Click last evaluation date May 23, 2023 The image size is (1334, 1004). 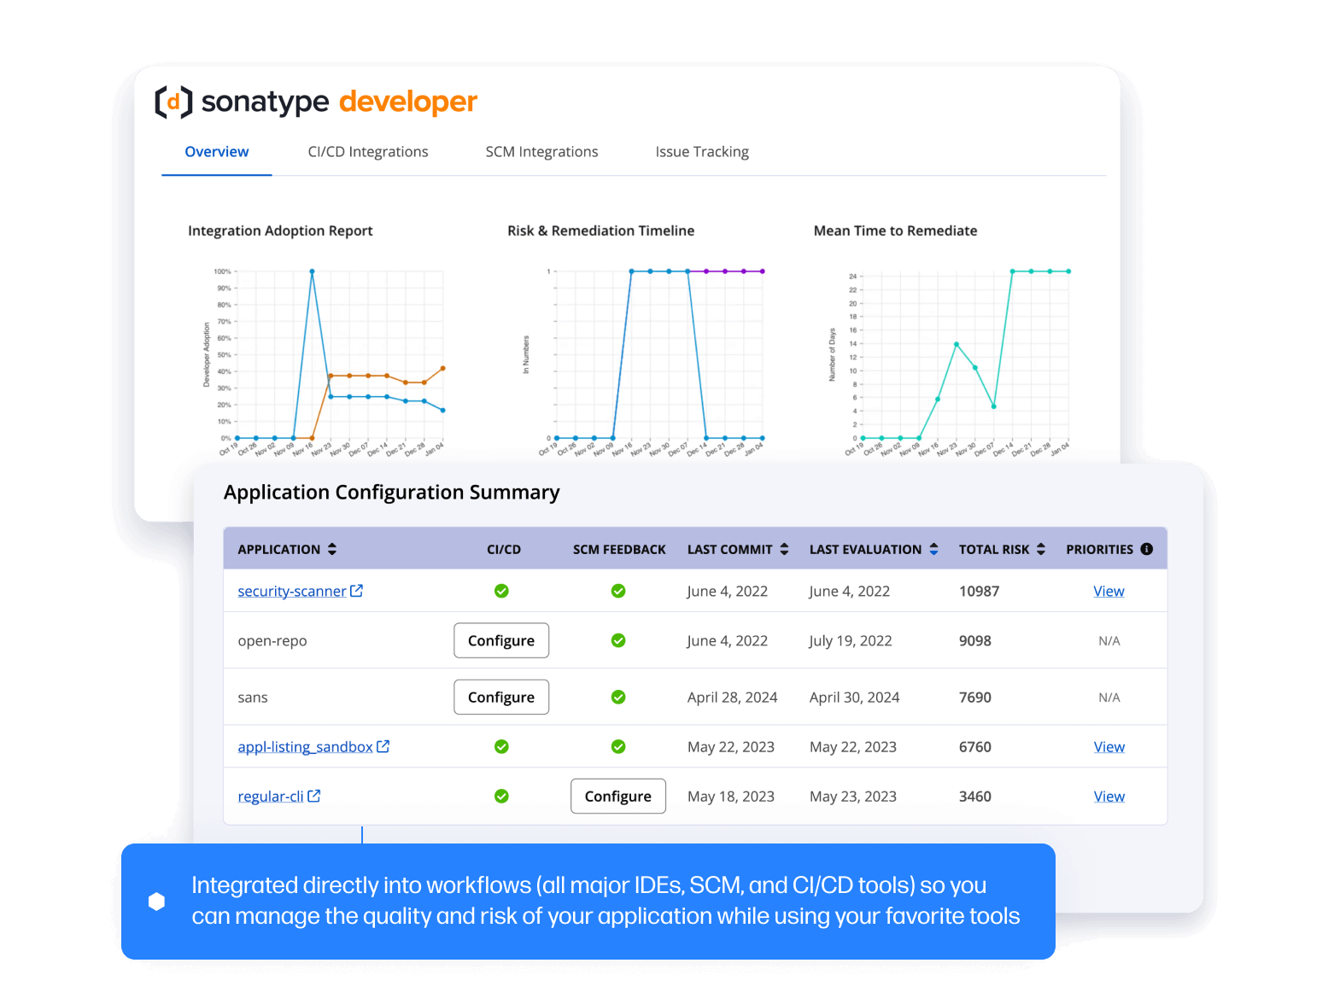coord(852,797)
